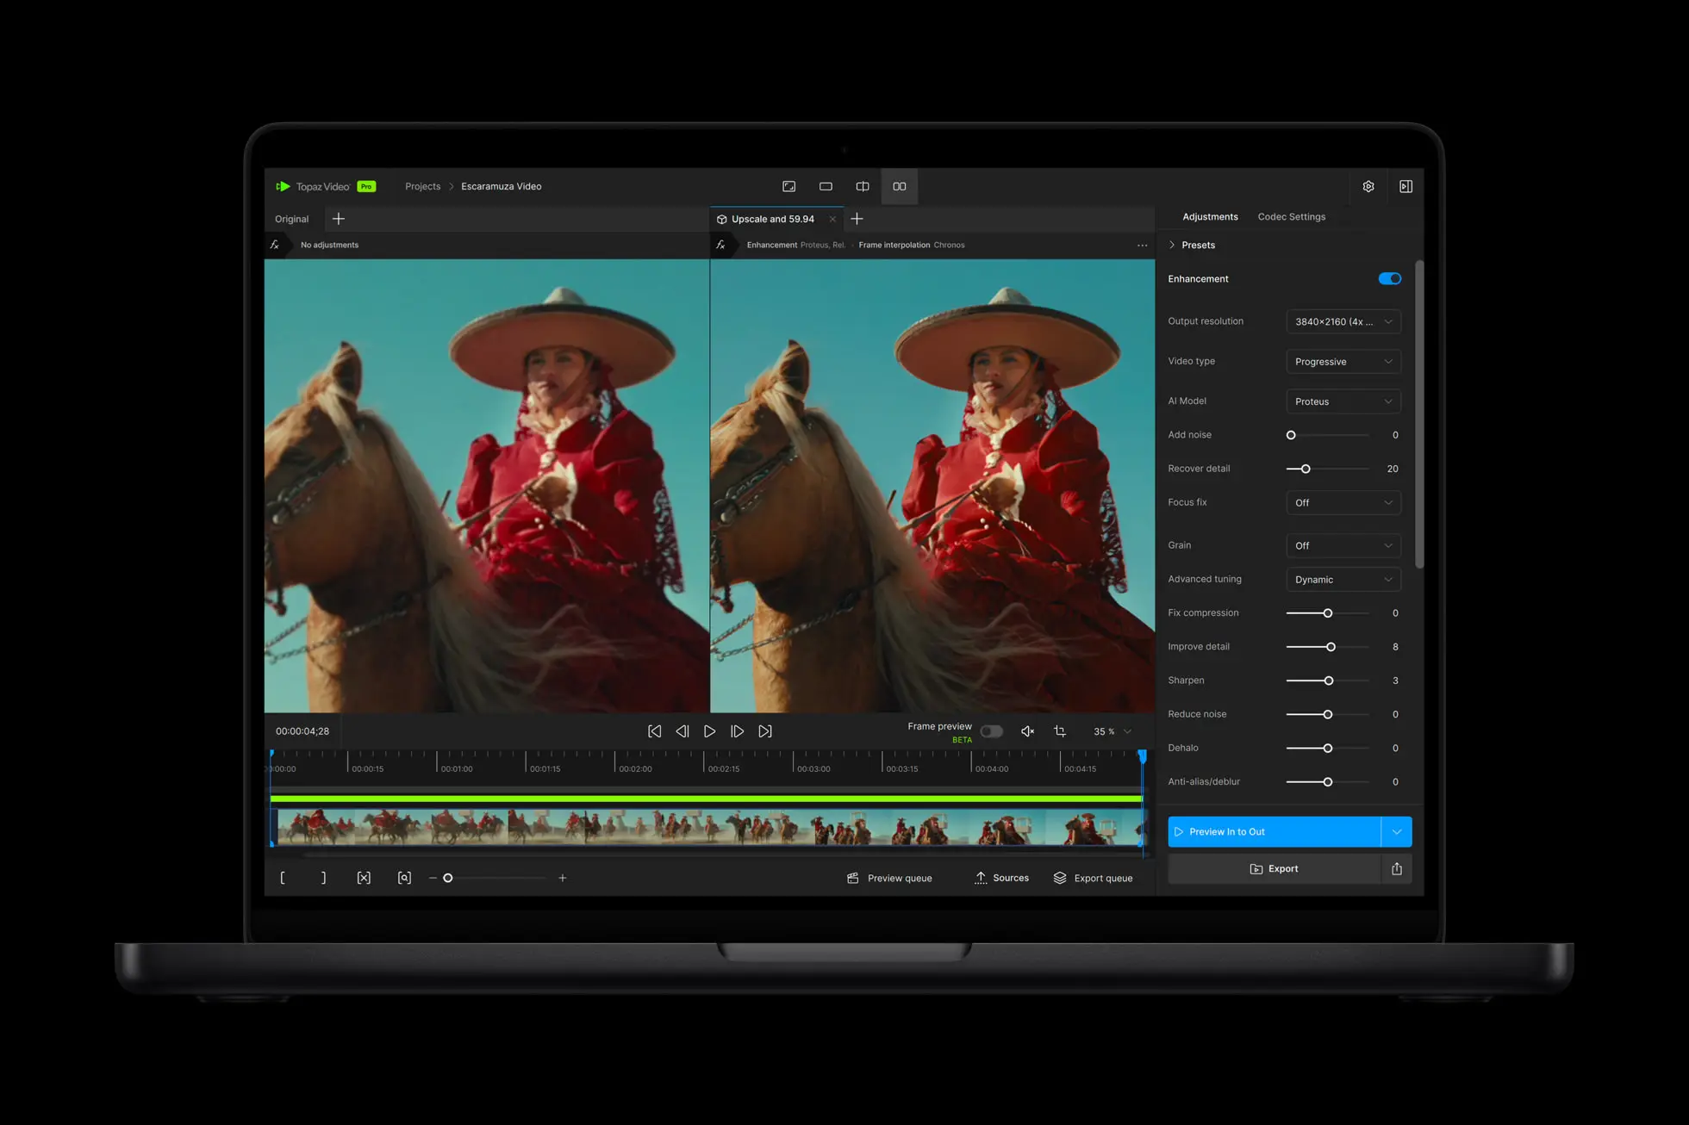Image resolution: width=1689 pixels, height=1125 pixels.
Task: Open the Export queue
Action: pyautogui.click(x=1093, y=878)
